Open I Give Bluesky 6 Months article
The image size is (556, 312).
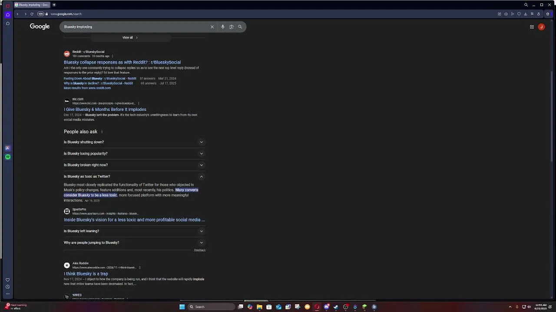click(105, 110)
